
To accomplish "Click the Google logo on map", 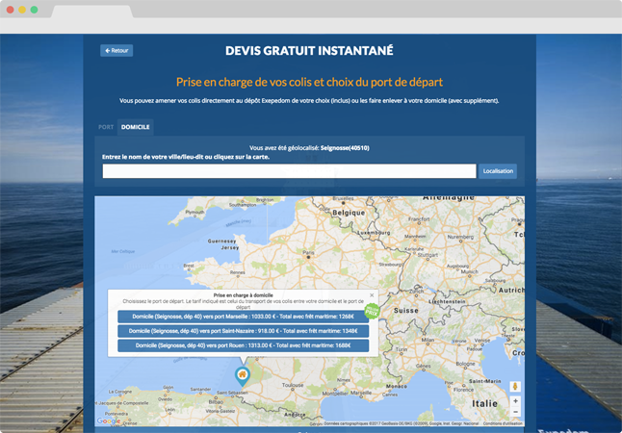I will coord(108,421).
